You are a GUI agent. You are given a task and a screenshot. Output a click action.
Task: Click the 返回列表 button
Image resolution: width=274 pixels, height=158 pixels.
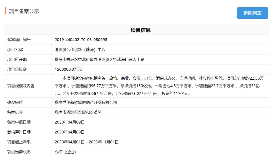click(252, 13)
